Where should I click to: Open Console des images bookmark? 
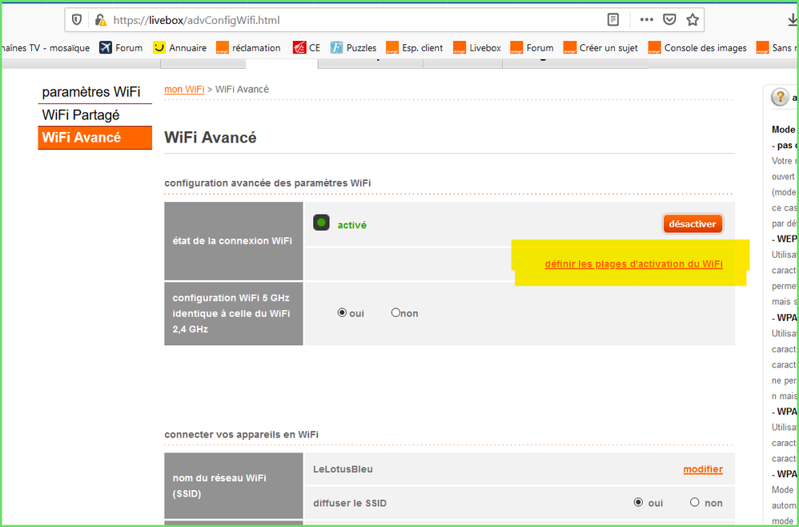click(697, 48)
